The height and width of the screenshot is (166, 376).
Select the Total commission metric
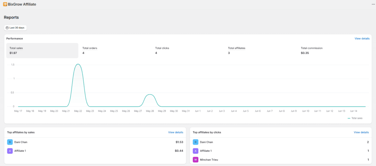[x=311, y=51]
